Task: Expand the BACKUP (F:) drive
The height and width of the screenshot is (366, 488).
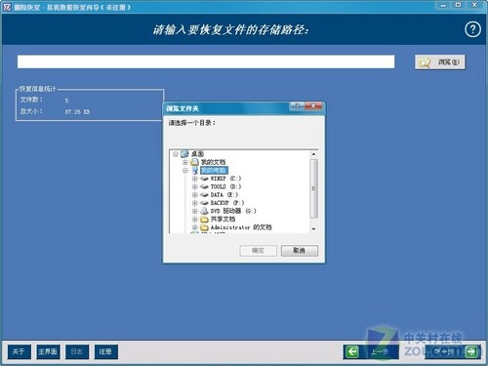Action: tap(194, 203)
